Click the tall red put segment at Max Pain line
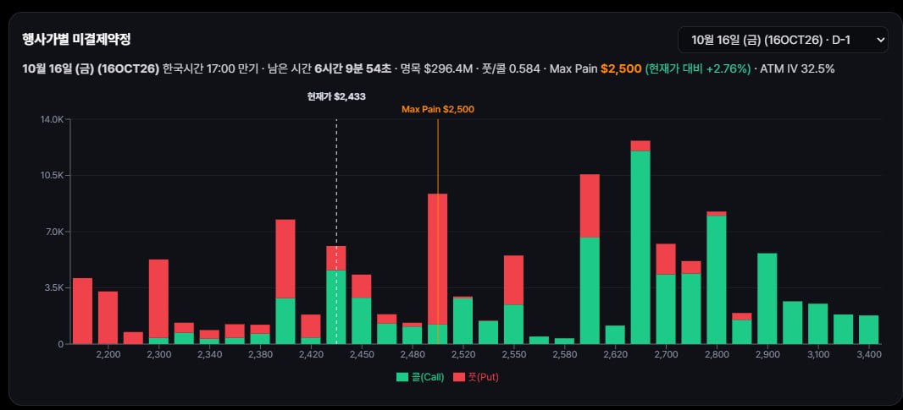This screenshot has height=410, width=903. pos(438,259)
